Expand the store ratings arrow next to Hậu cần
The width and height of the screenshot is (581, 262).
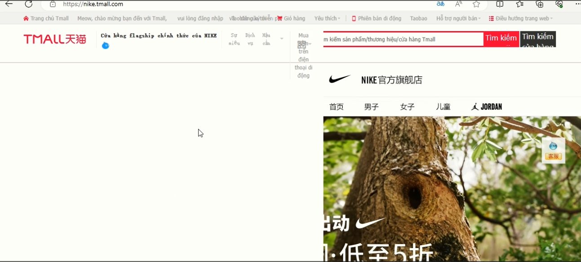[282, 39]
